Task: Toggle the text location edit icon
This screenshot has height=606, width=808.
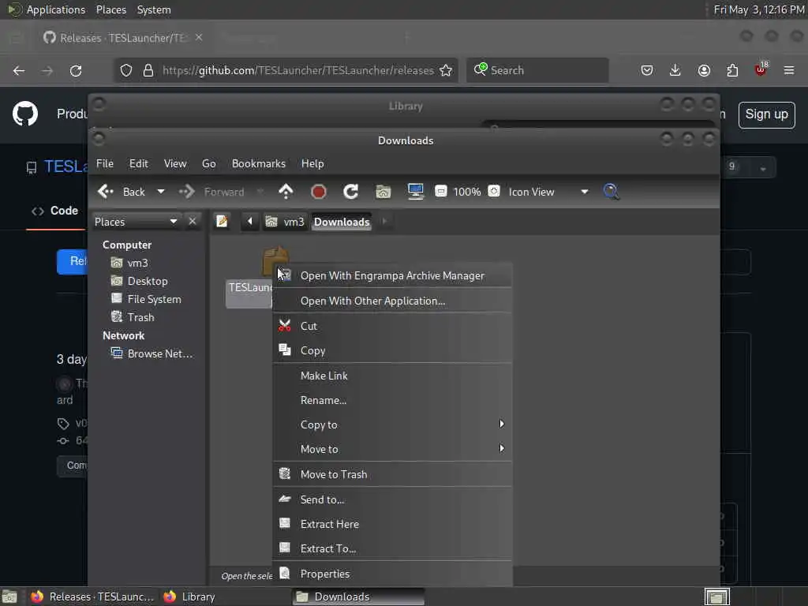Action: (x=222, y=222)
